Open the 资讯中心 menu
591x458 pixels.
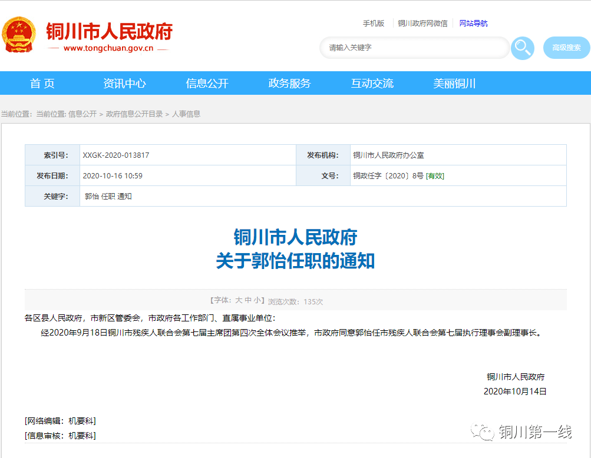[124, 83]
